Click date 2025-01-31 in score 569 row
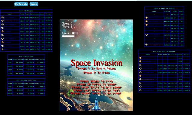Image resolution: width=192 pixels, height=115 pixels. pos(35,32)
